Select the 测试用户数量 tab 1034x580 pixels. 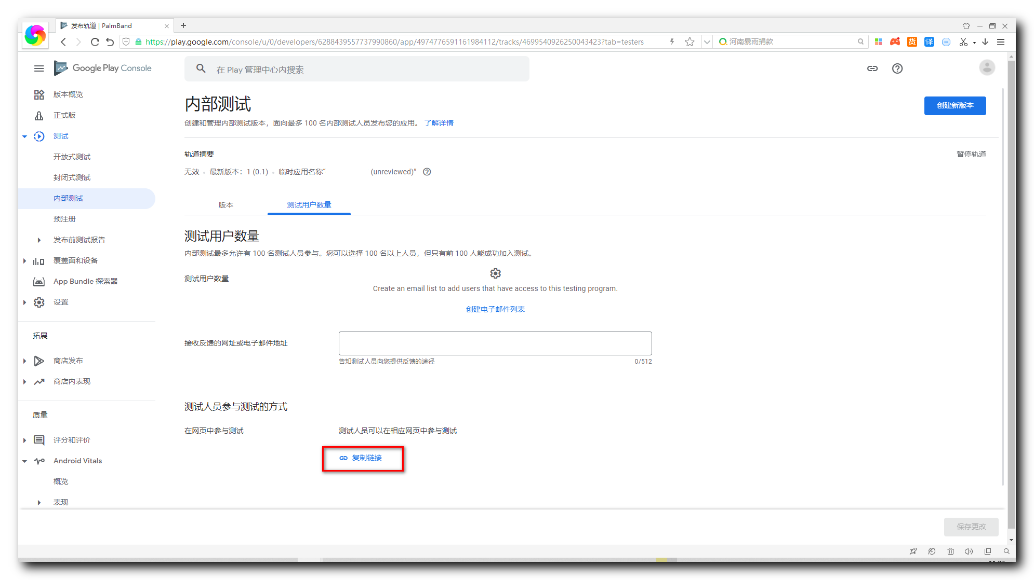coord(309,205)
